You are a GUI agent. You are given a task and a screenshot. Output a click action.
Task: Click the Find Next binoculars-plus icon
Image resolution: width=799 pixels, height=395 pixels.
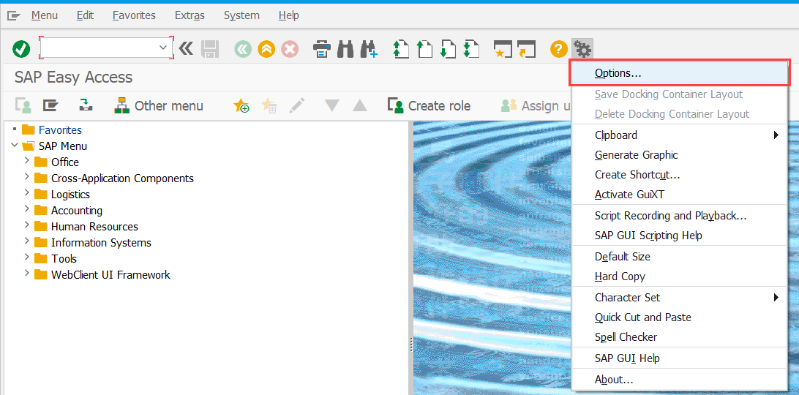pos(369,50)
